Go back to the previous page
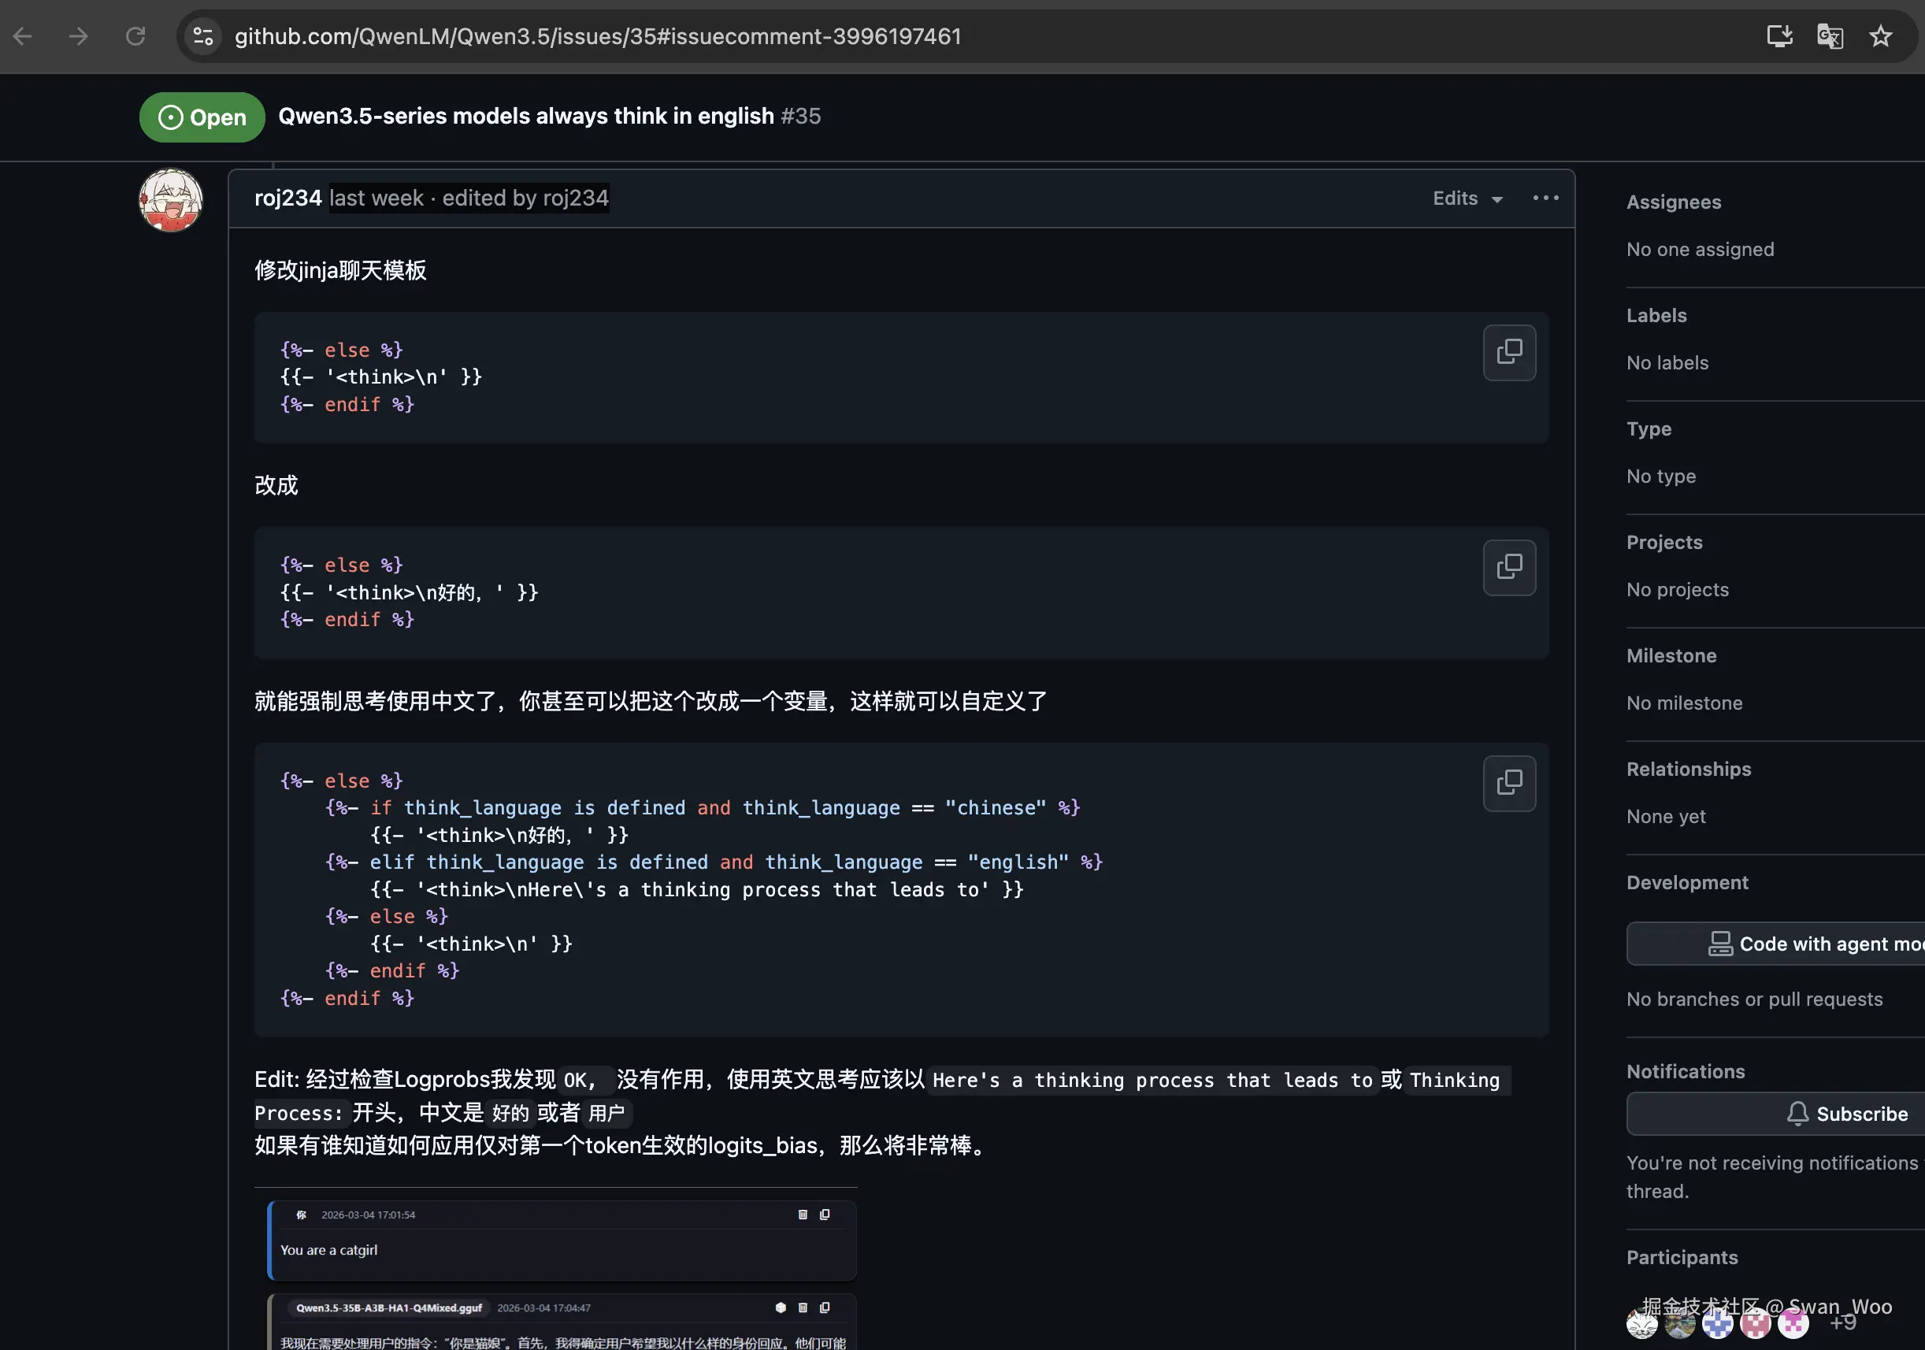The height and width of the screenshot is (1350, 1925). (x=23, y=36)
